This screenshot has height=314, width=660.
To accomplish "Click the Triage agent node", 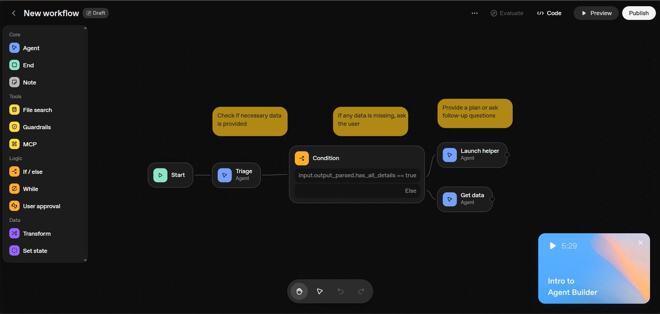I will click(236, 175).
